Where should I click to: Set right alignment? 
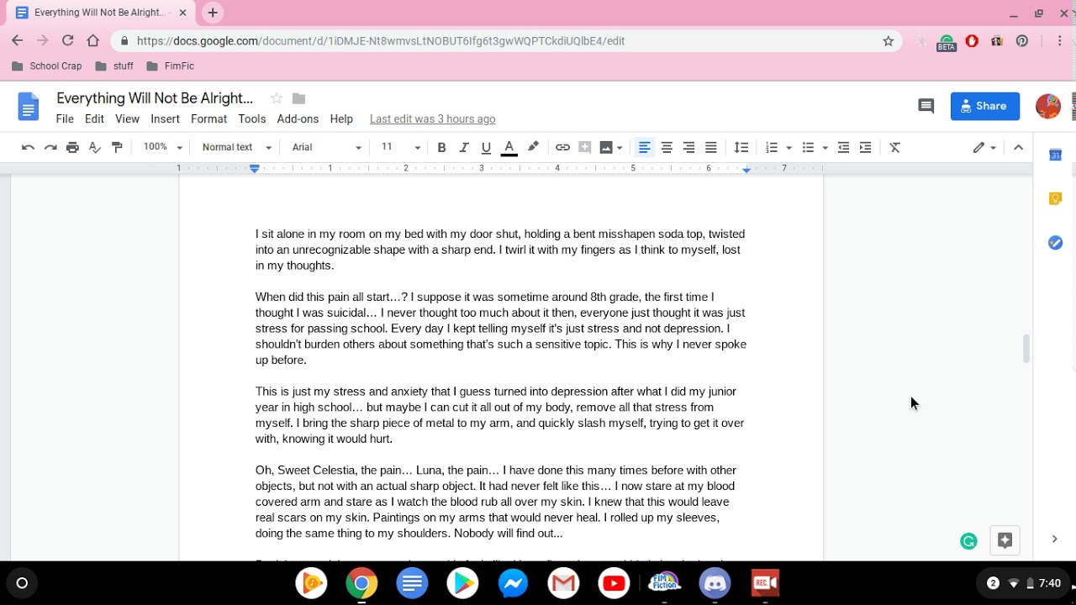click(688, 147)
